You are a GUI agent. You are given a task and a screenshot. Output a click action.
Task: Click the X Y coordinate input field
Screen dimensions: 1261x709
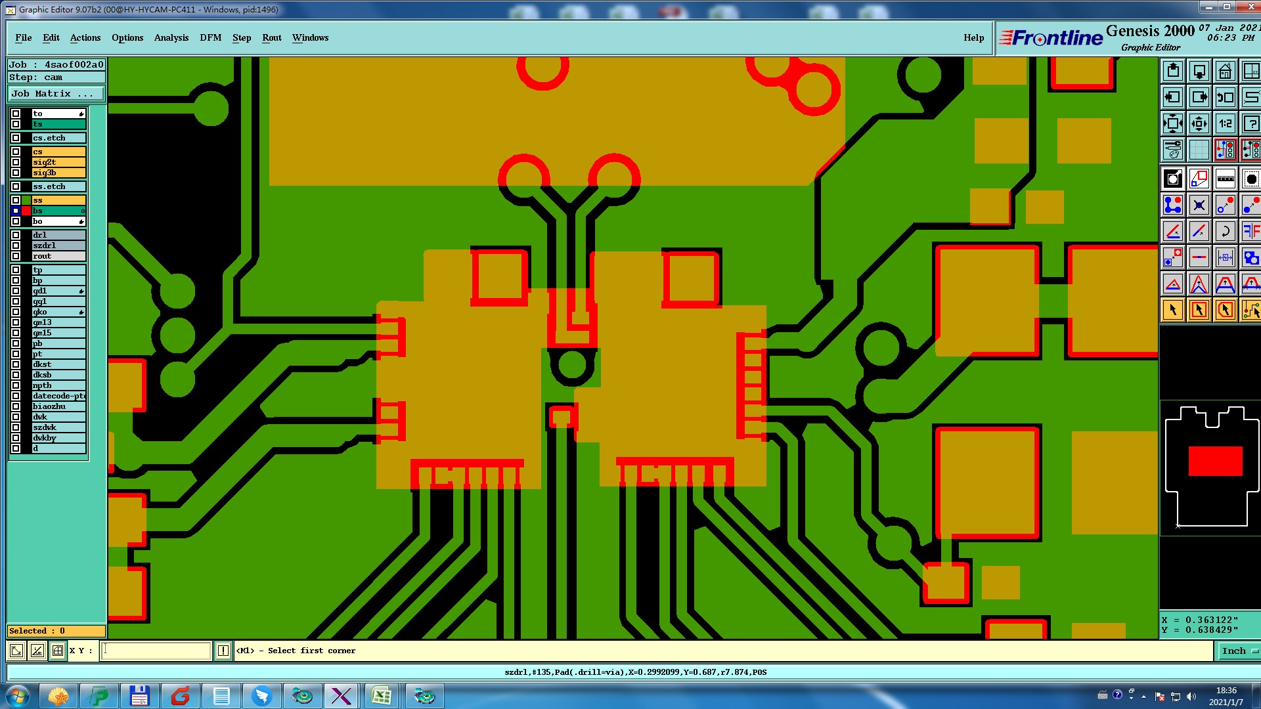coord(156,651)
